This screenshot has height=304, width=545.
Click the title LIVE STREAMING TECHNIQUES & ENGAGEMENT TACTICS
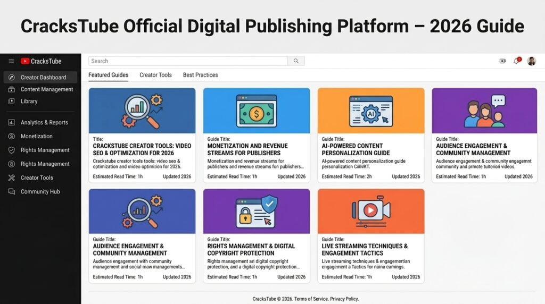(365, 250)
